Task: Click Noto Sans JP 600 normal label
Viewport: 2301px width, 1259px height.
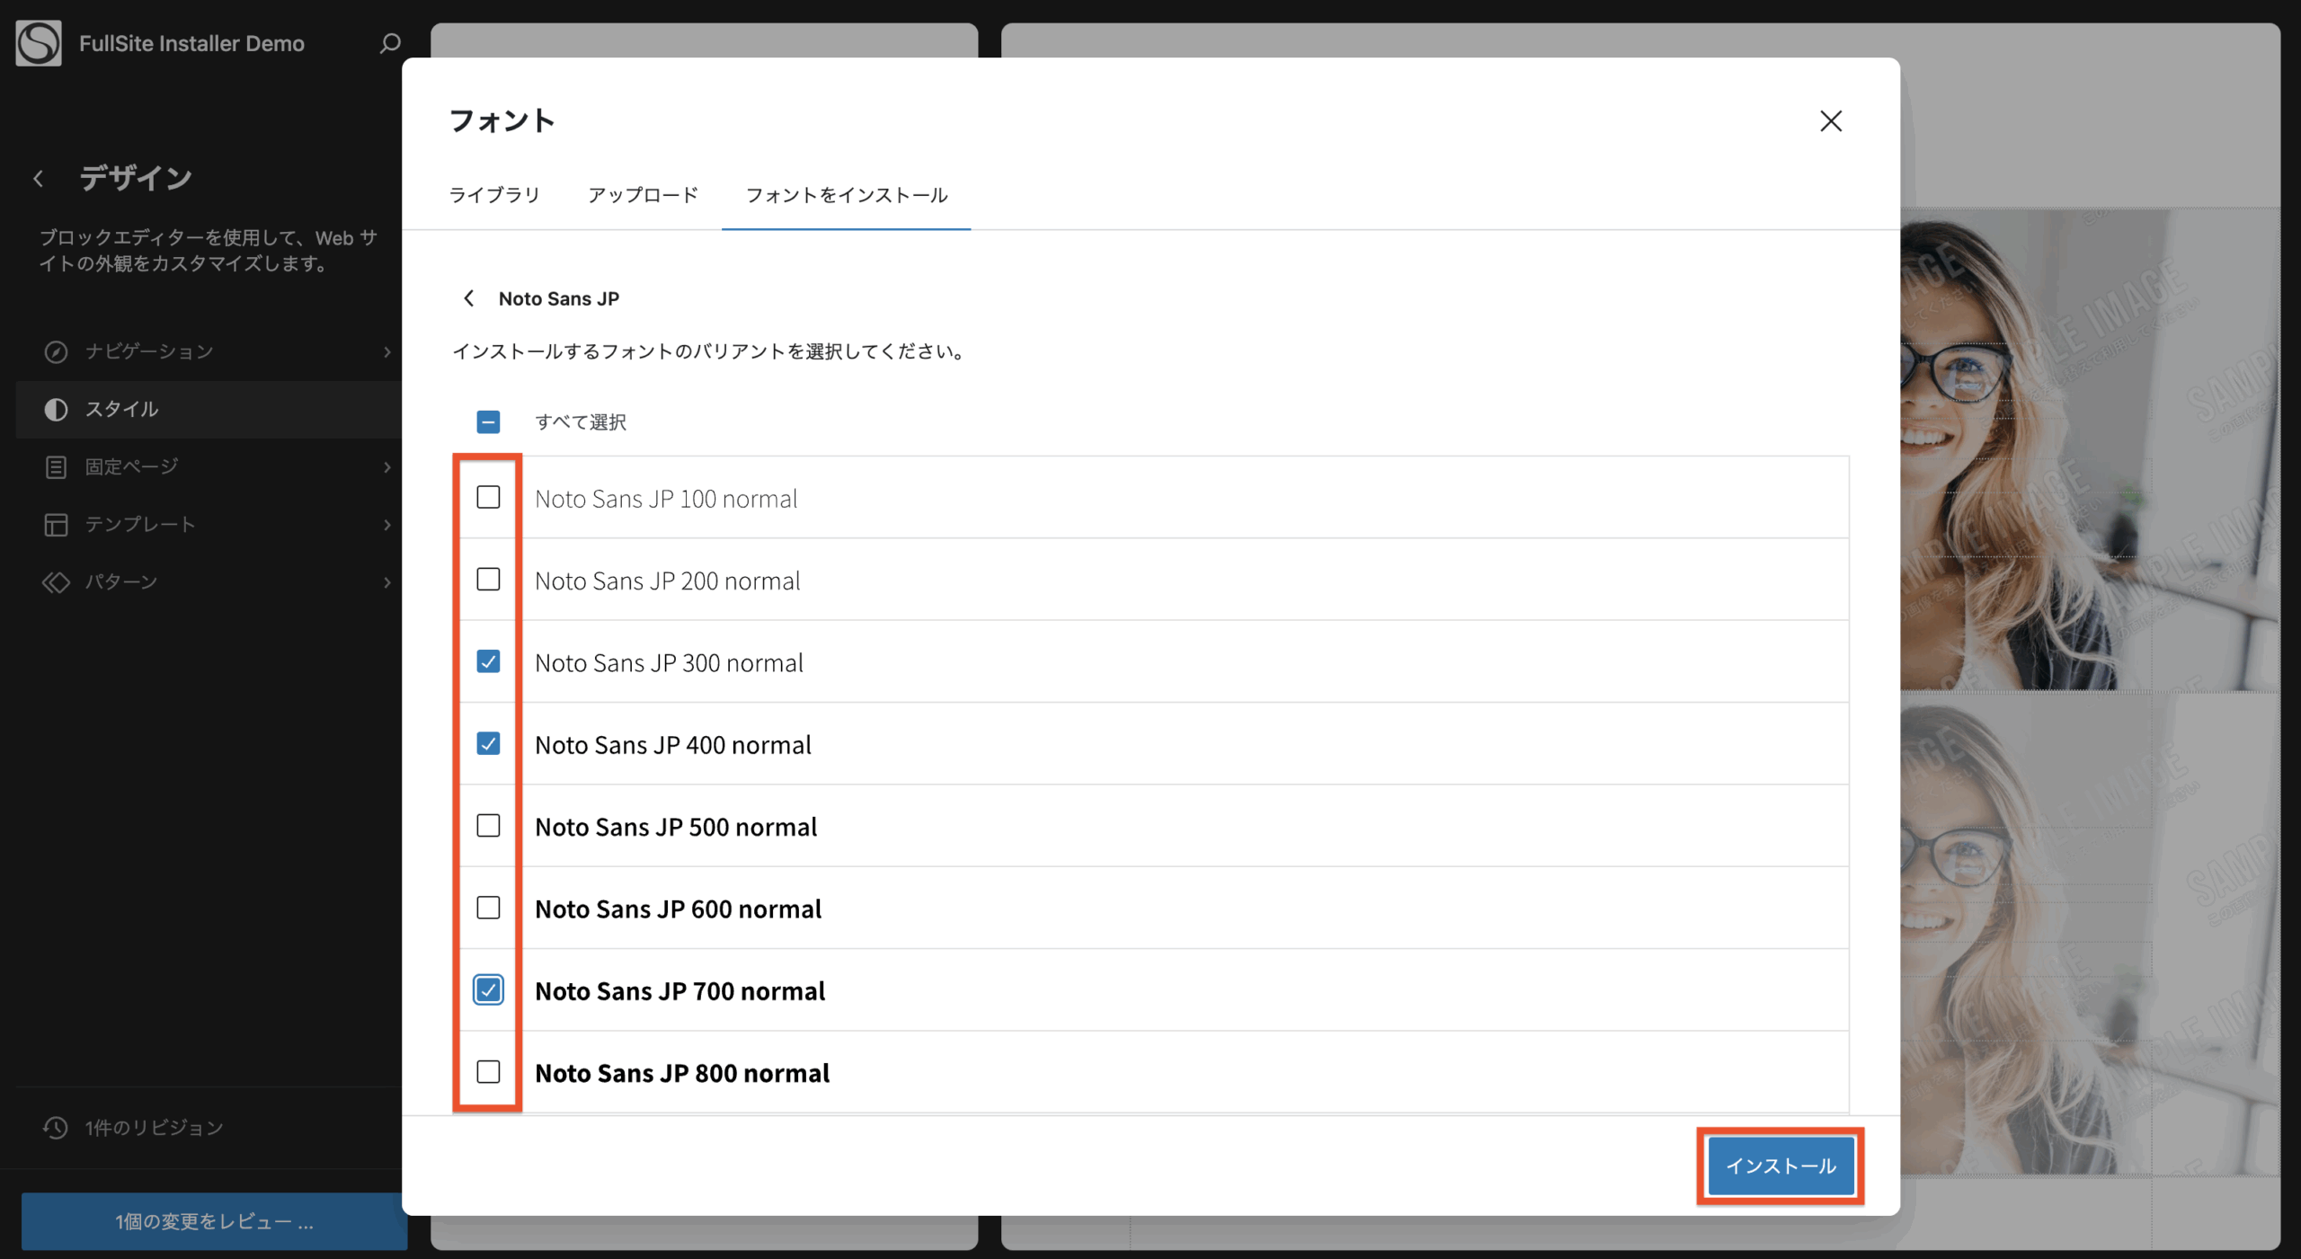Action: (x=678, y=909)
